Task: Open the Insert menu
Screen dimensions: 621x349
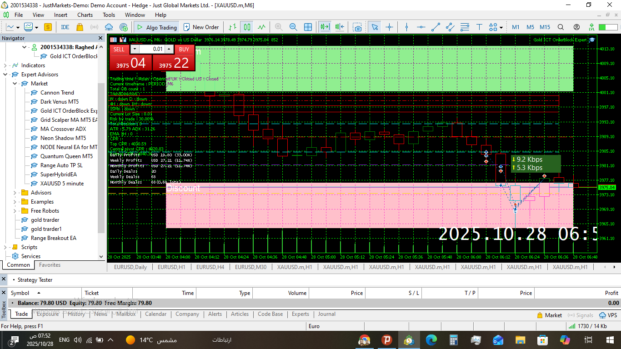Action: 60,15
